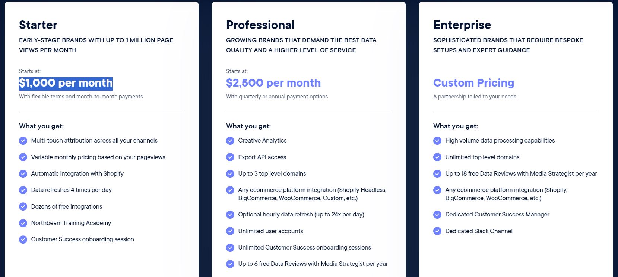Click the Optional hourly data refresh feature text
This screenshot has height=277, width=618.
pos(301,215)
